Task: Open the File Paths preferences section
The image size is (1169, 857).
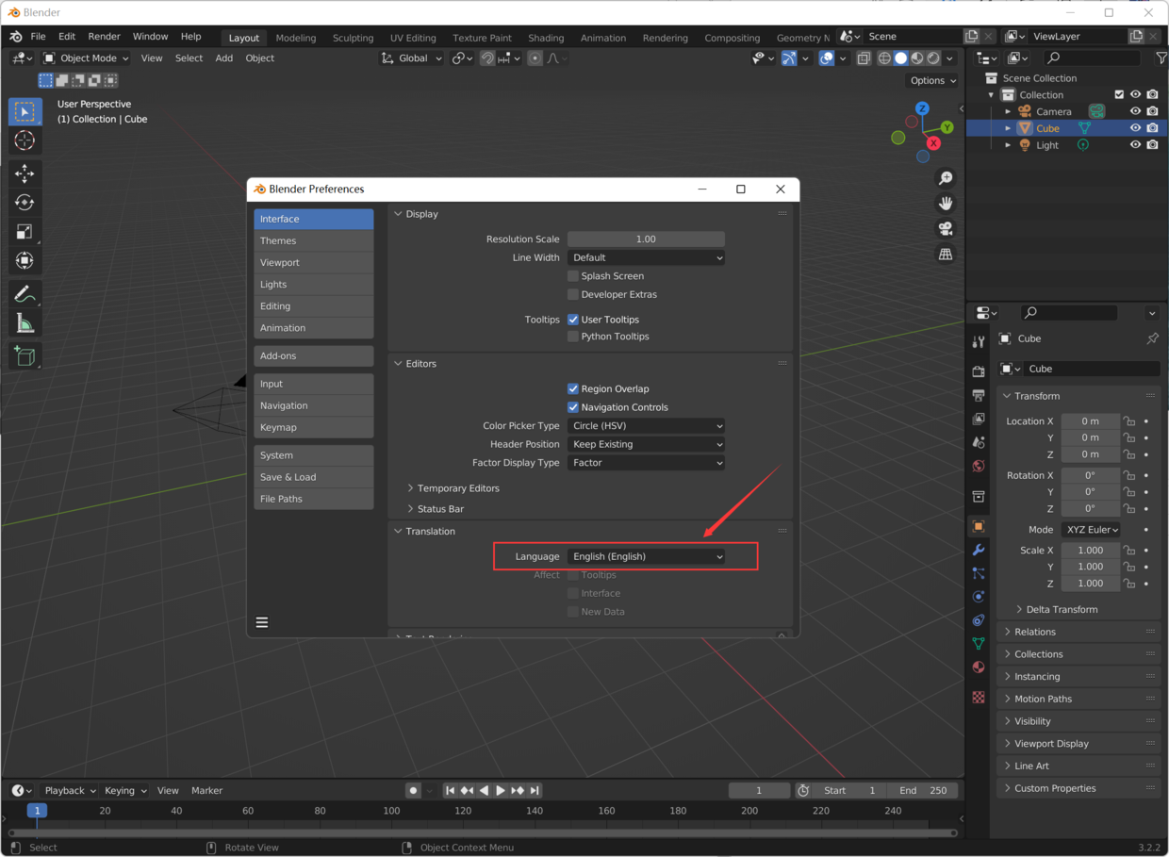Action: pos(313,499)
